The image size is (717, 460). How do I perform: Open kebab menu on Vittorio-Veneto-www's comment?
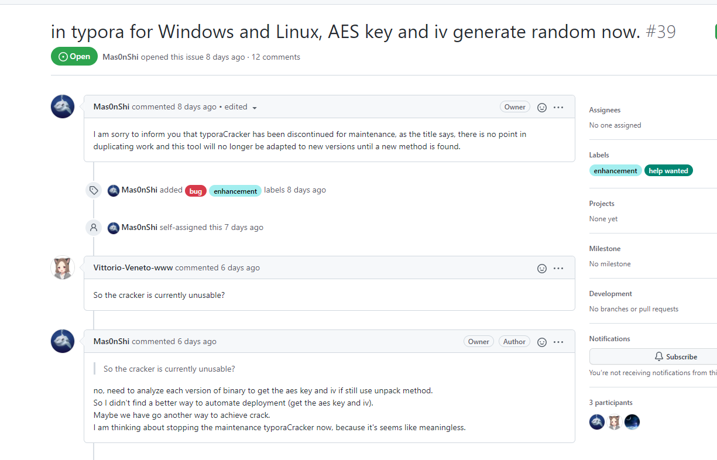coord(558,268)
